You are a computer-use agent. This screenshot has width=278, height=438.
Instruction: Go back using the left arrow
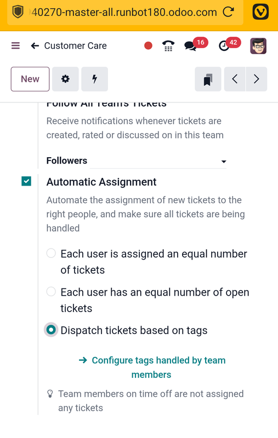click(x=35, y=45)
